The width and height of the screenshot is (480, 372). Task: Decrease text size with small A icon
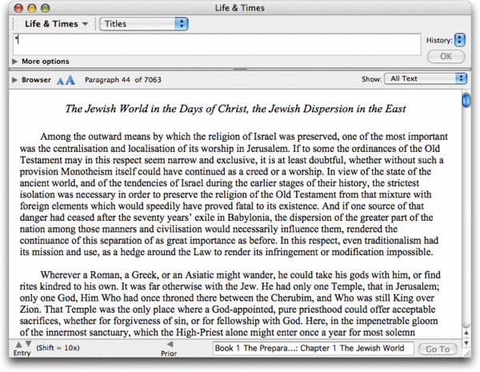[x=60, y=81]
